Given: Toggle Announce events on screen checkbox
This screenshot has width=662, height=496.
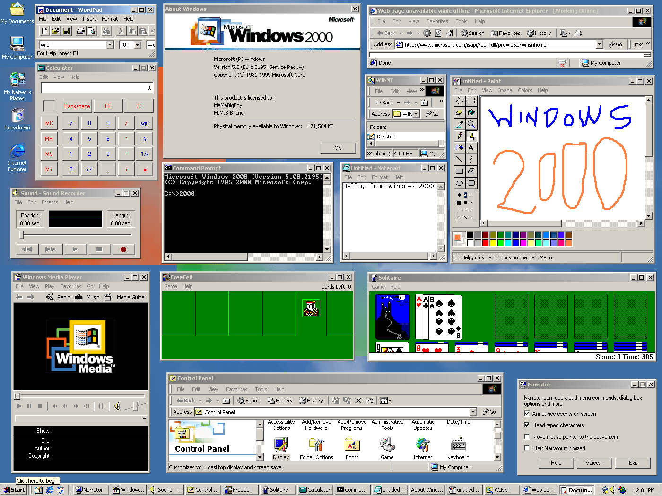Looking at the screenshot, I should [527, 414].
